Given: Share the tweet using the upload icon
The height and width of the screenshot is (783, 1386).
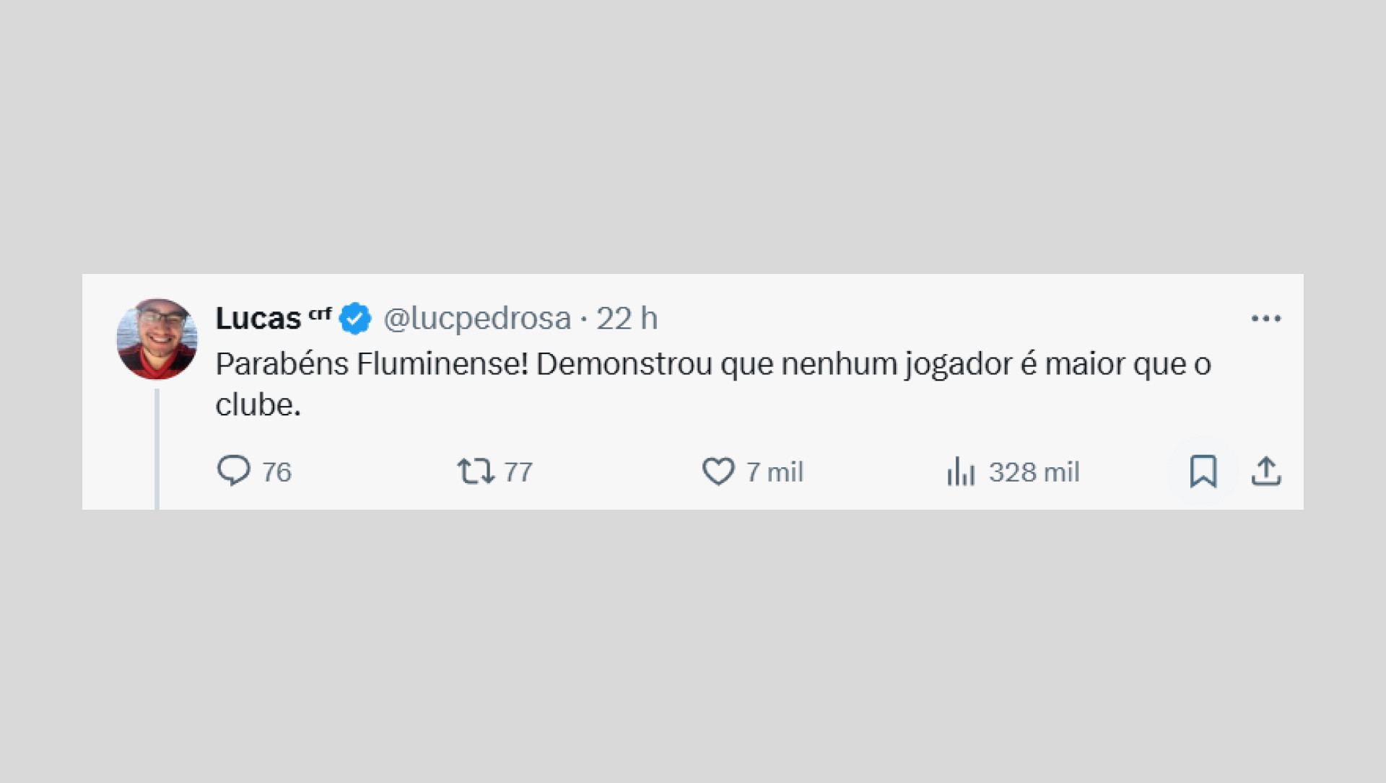Looking at the screenshot, I should pyautogui.click(x=1267, y=472).
